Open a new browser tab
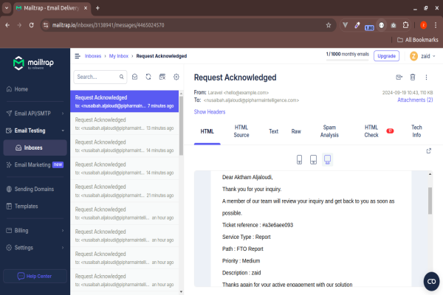 point(97,8)
